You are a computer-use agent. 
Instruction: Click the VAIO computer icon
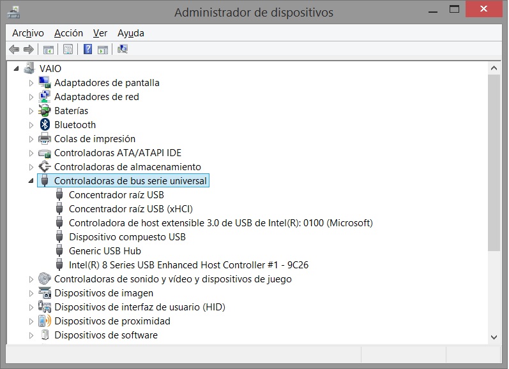[x=29, y=68]
